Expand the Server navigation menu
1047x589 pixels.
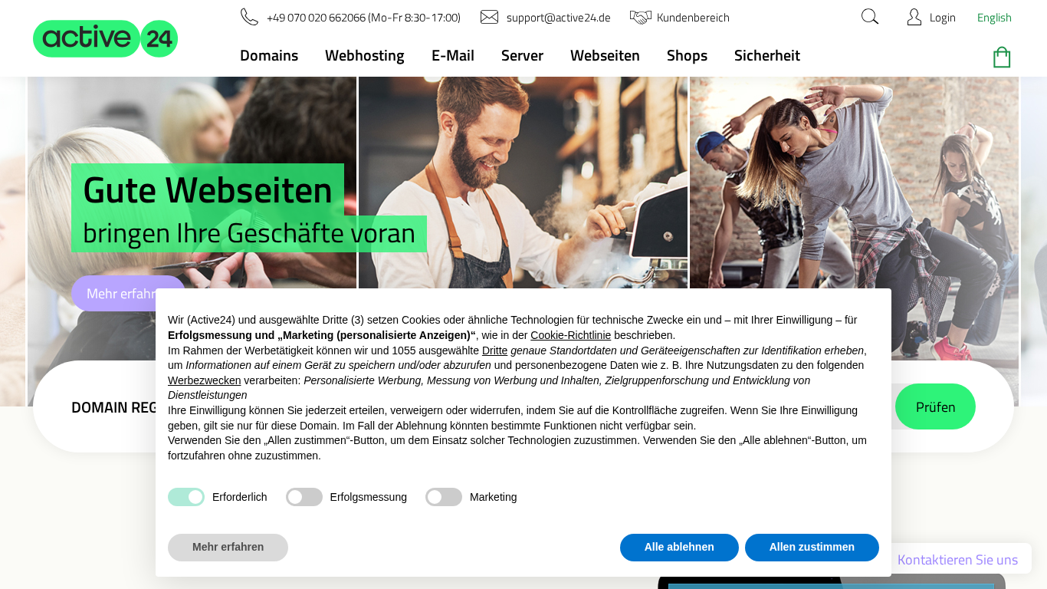[522, 55]
